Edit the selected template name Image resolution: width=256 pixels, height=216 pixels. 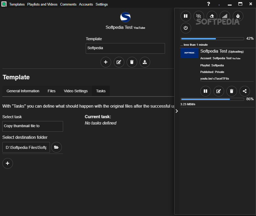pyautogui.click(x=119, y=62)
